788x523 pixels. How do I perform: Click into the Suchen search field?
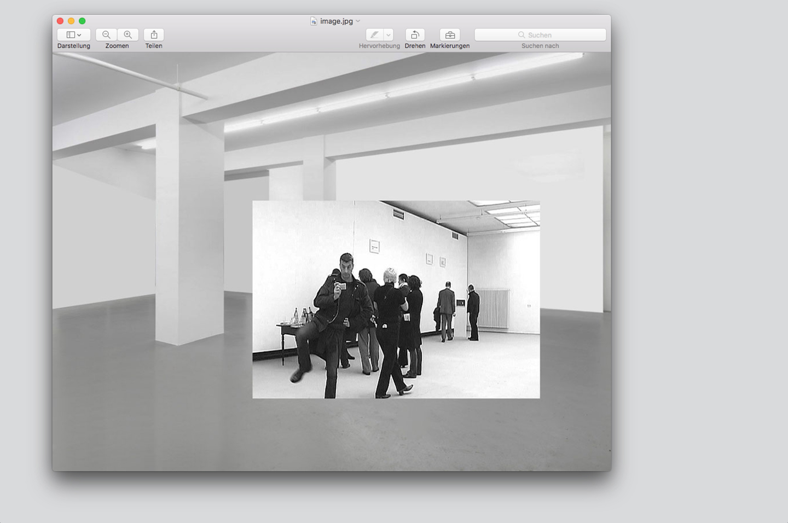tap(540, 34)
